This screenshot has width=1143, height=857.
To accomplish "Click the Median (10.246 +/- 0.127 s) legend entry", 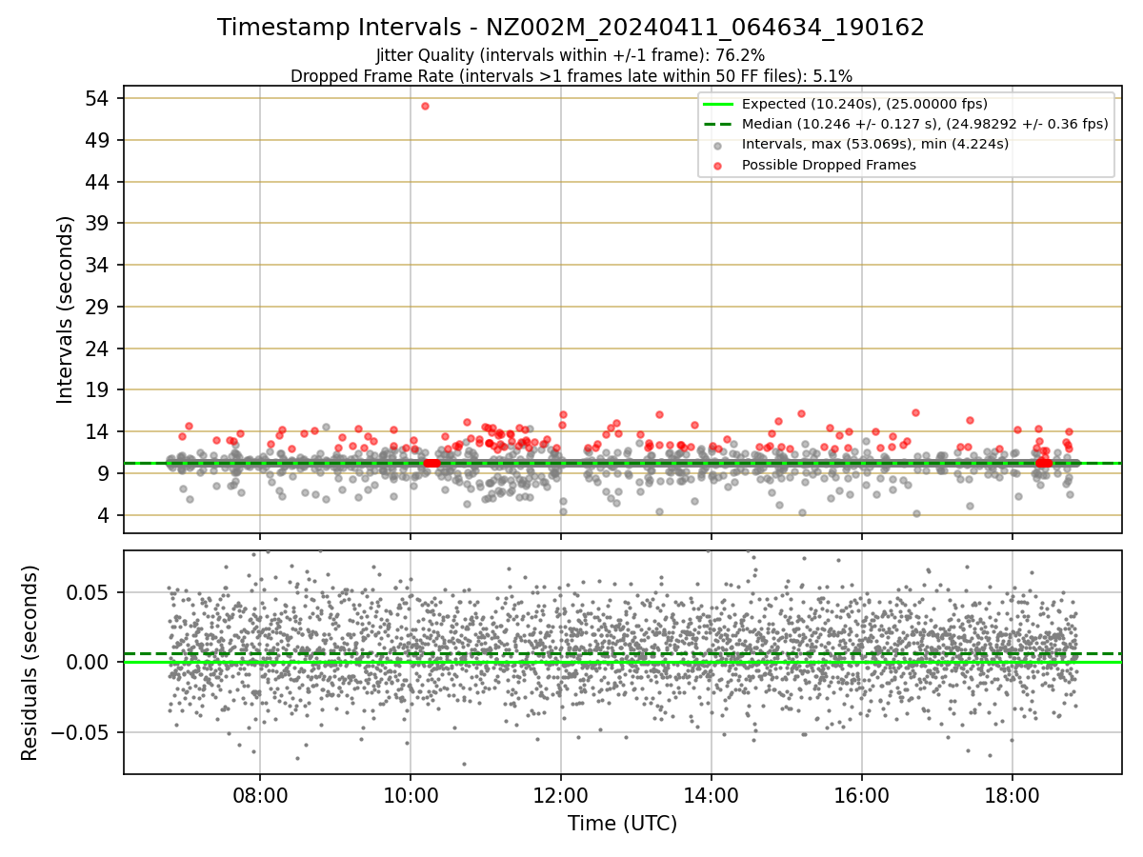I will coord(905,124).
